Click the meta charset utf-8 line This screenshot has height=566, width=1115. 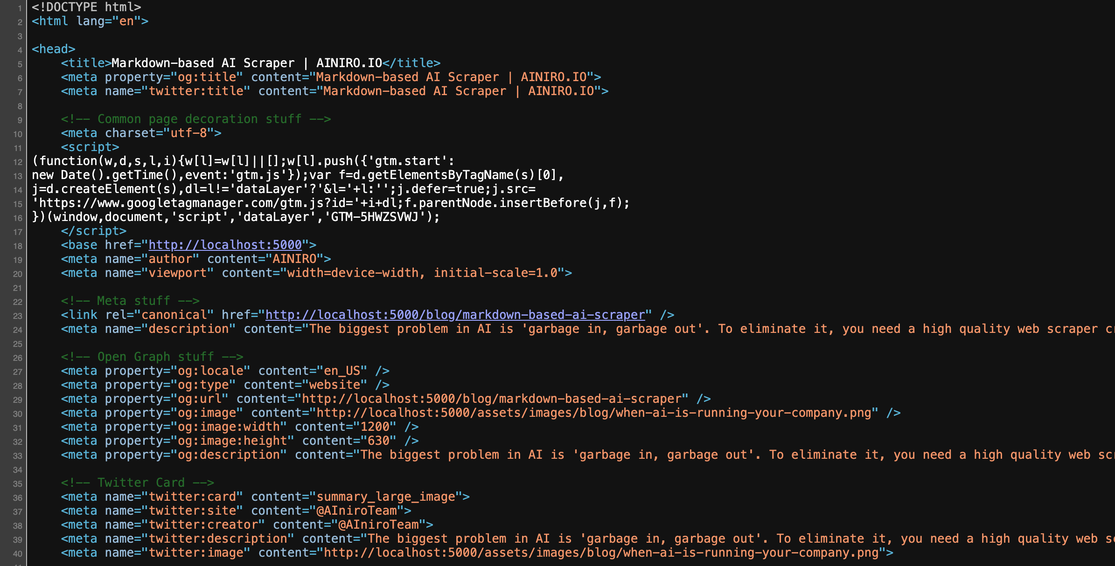coord(141,133)
